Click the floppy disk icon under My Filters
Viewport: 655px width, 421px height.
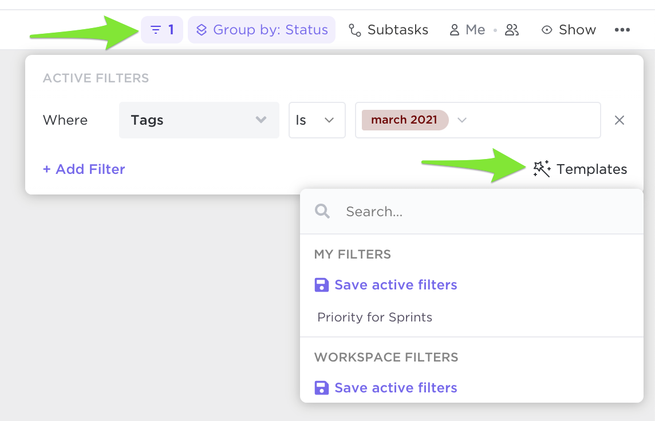click(322, 285)
